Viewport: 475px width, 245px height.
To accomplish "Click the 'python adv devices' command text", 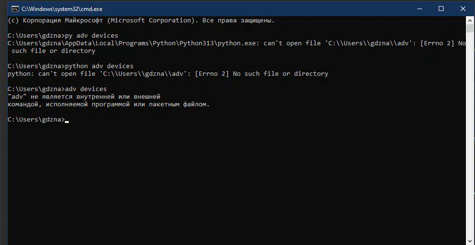I will (99, 66).
